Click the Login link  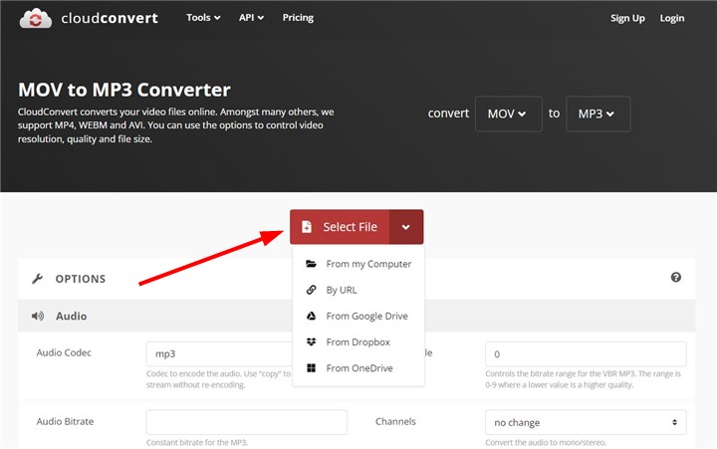pos(672,18)
